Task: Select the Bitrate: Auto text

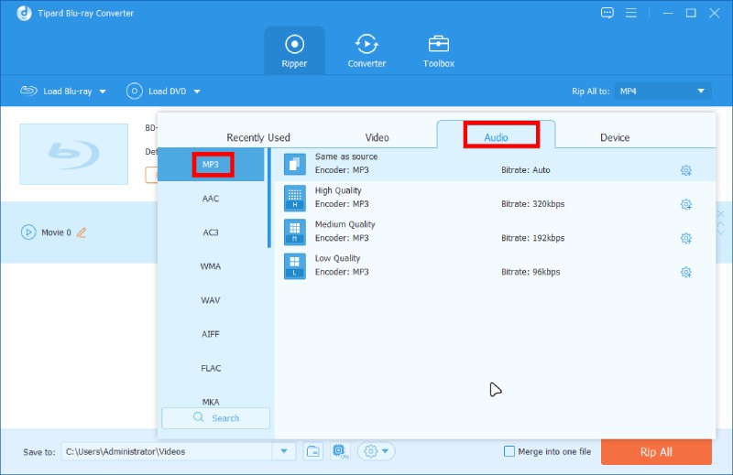Action: click(x=525, y=170)
